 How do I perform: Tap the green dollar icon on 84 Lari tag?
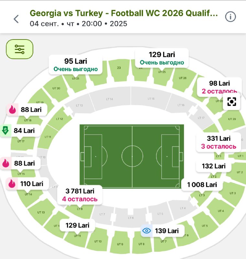pos(6,130)
